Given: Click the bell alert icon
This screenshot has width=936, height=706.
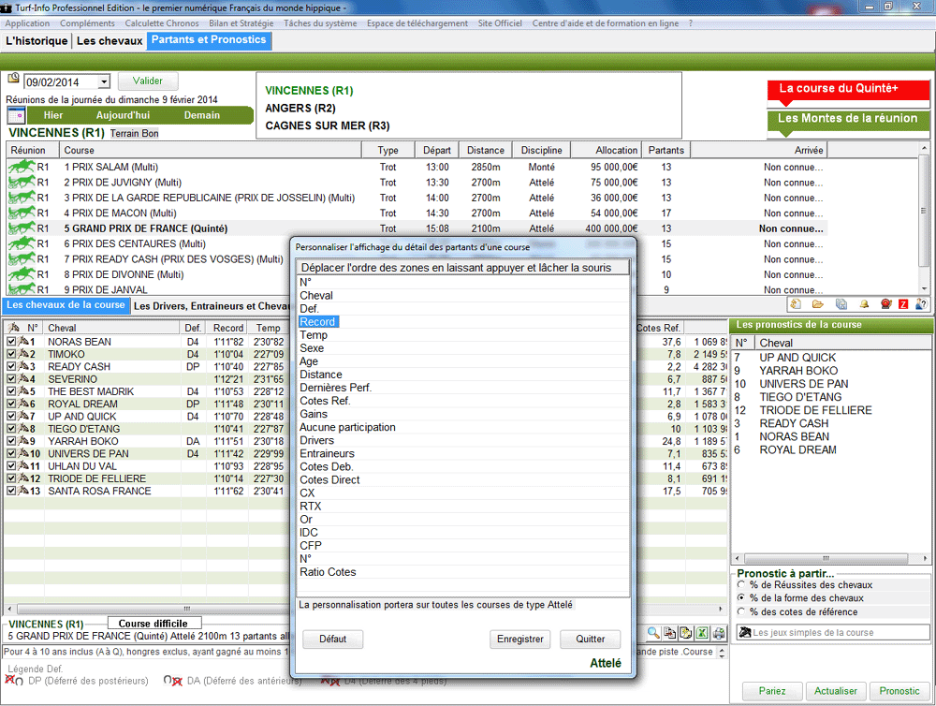Looking at the screenshot, I should (864, 304).
